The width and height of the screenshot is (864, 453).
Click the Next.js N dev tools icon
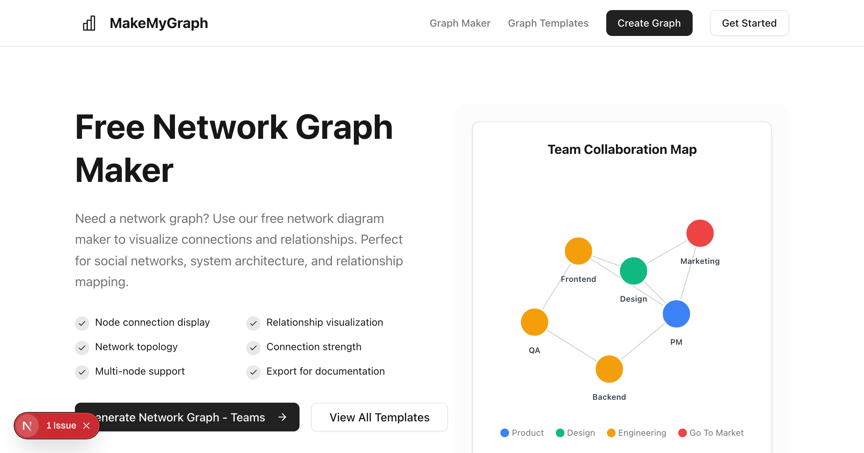[x=27, y=426]
